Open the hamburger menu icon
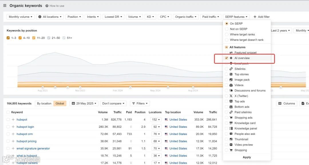The height and width of the screenshot is (165, 309). (5, 5)
